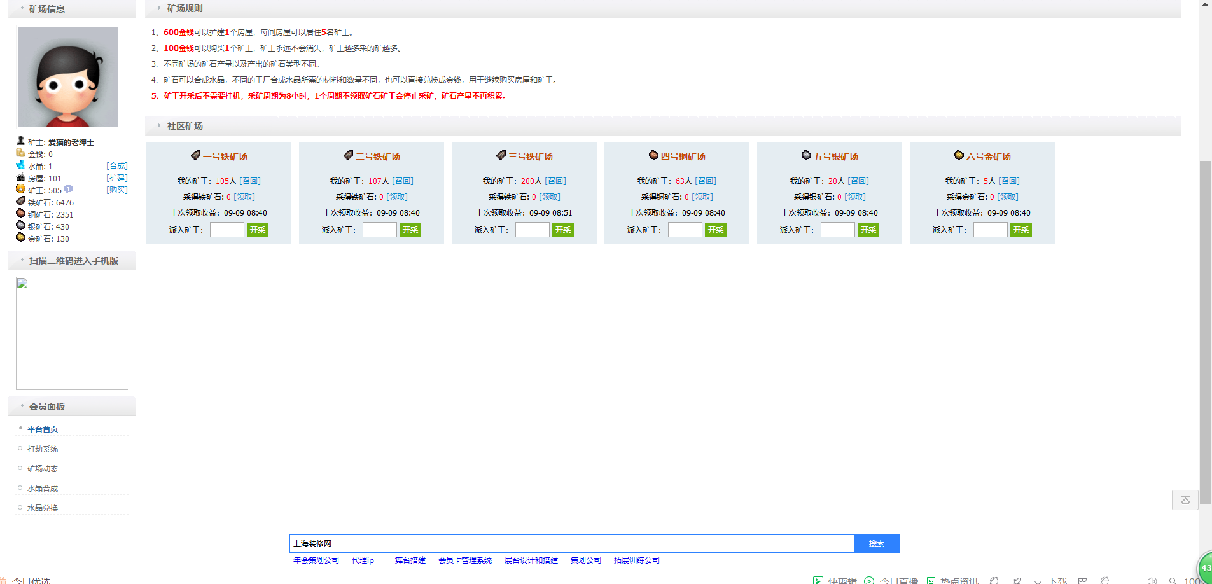Click the owner avatar picture
This screenshot has height=584, width=1212.
(68, 77)
